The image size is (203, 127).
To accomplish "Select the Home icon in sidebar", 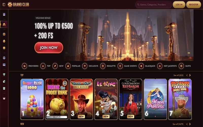I will pos(4,24).
